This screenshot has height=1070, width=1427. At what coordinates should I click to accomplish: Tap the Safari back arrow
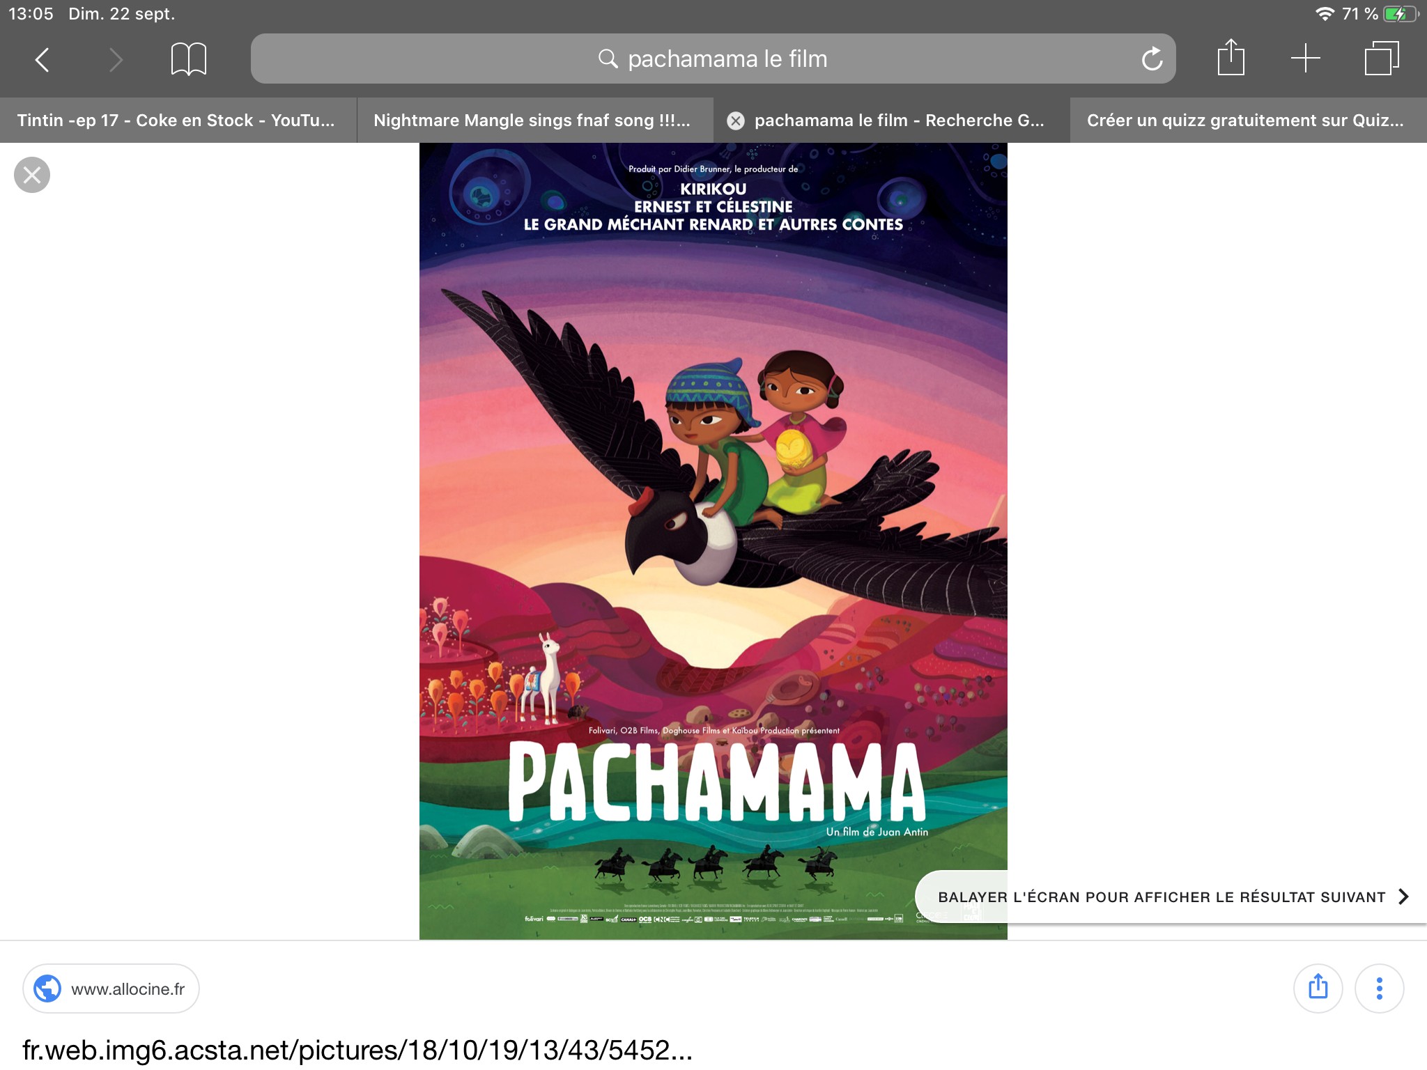pos(43,60)
